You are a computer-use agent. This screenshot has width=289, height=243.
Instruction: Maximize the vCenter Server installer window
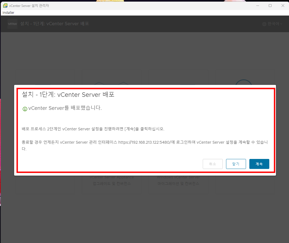[x=270, y=6]
